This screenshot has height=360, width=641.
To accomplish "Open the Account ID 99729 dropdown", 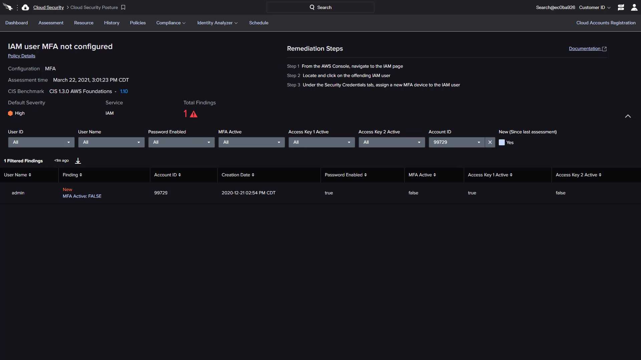I will click(456, 142).
